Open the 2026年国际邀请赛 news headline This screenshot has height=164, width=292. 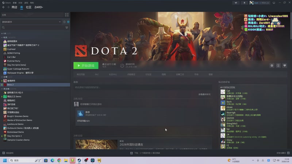131,144
